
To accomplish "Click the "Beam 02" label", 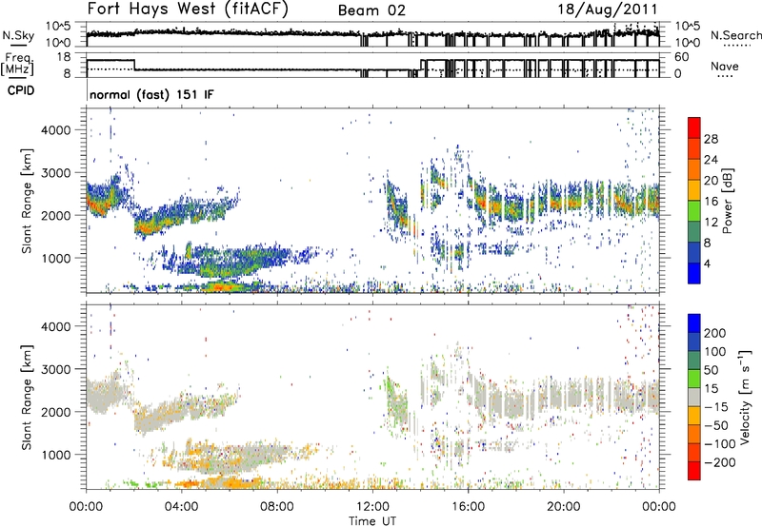I will coord(371,10).
